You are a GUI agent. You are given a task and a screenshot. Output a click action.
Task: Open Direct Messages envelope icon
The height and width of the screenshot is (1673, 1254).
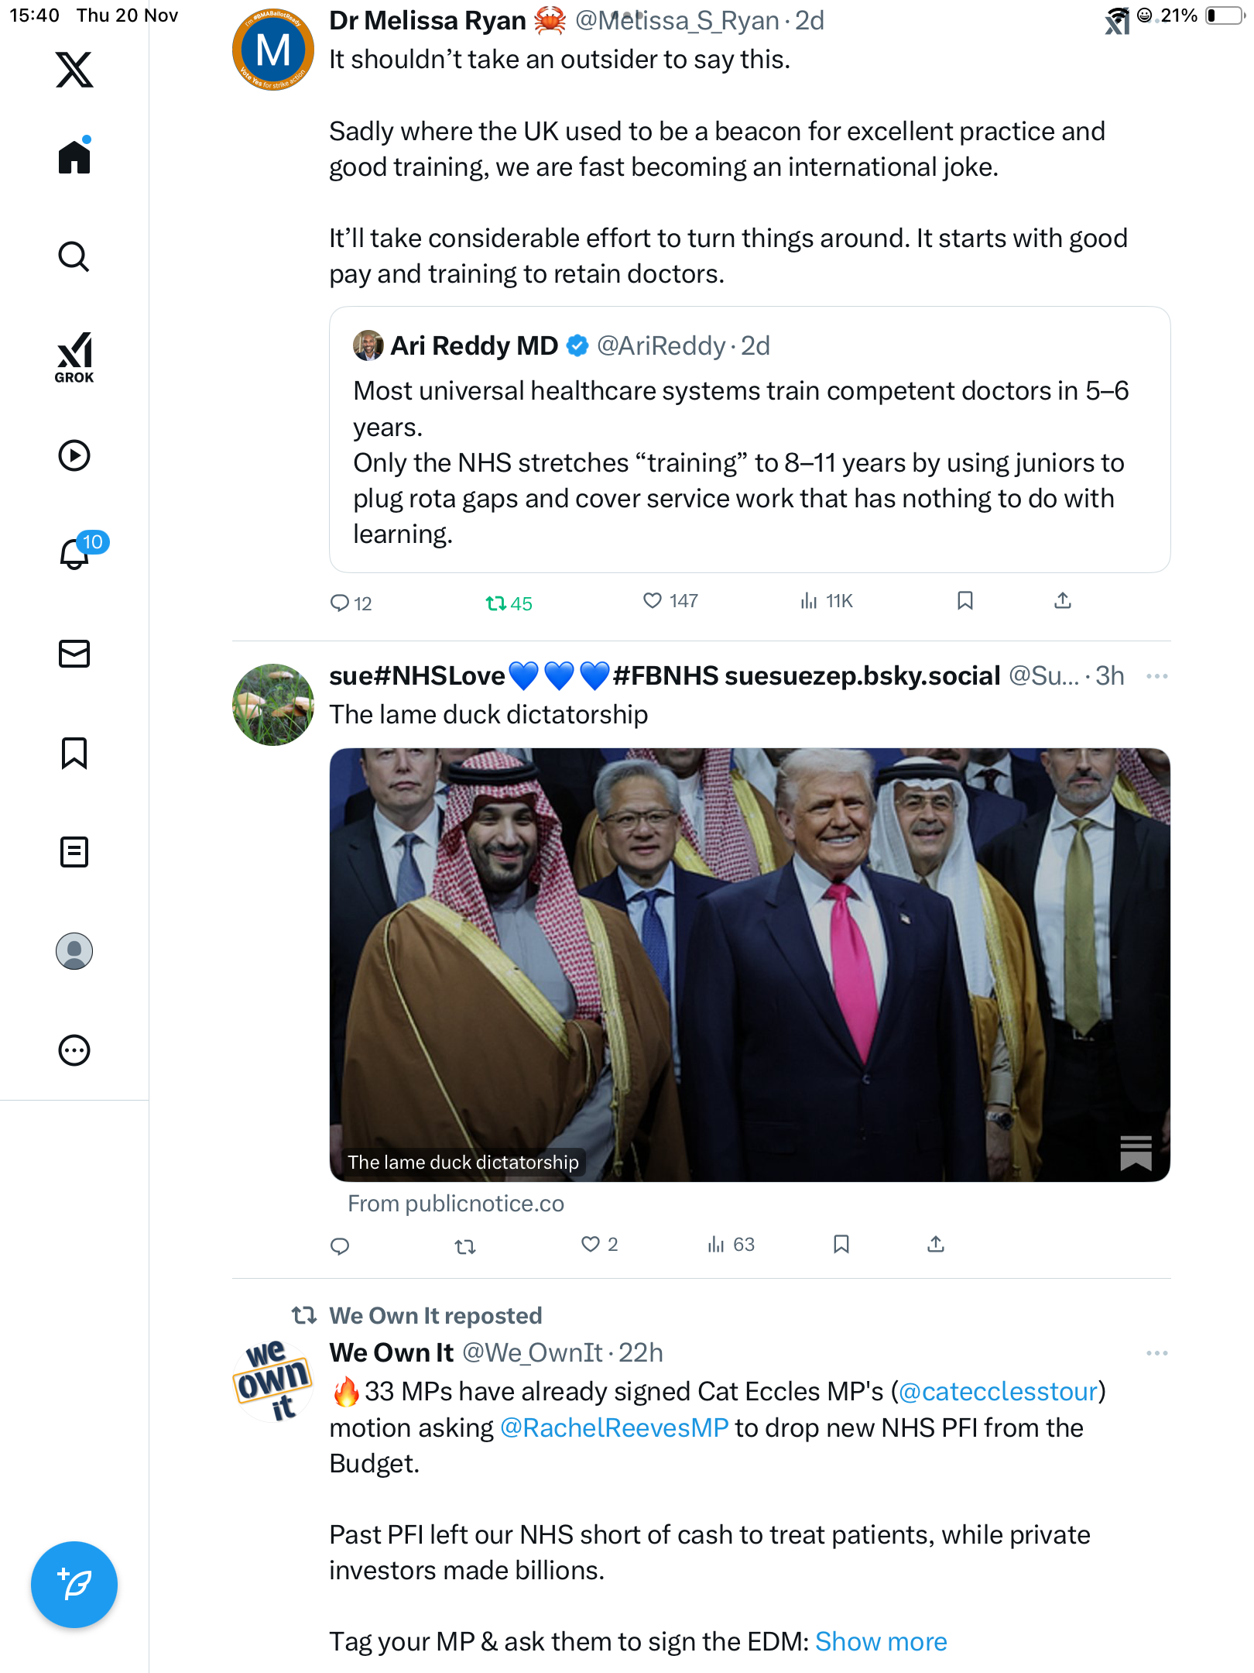74,654
